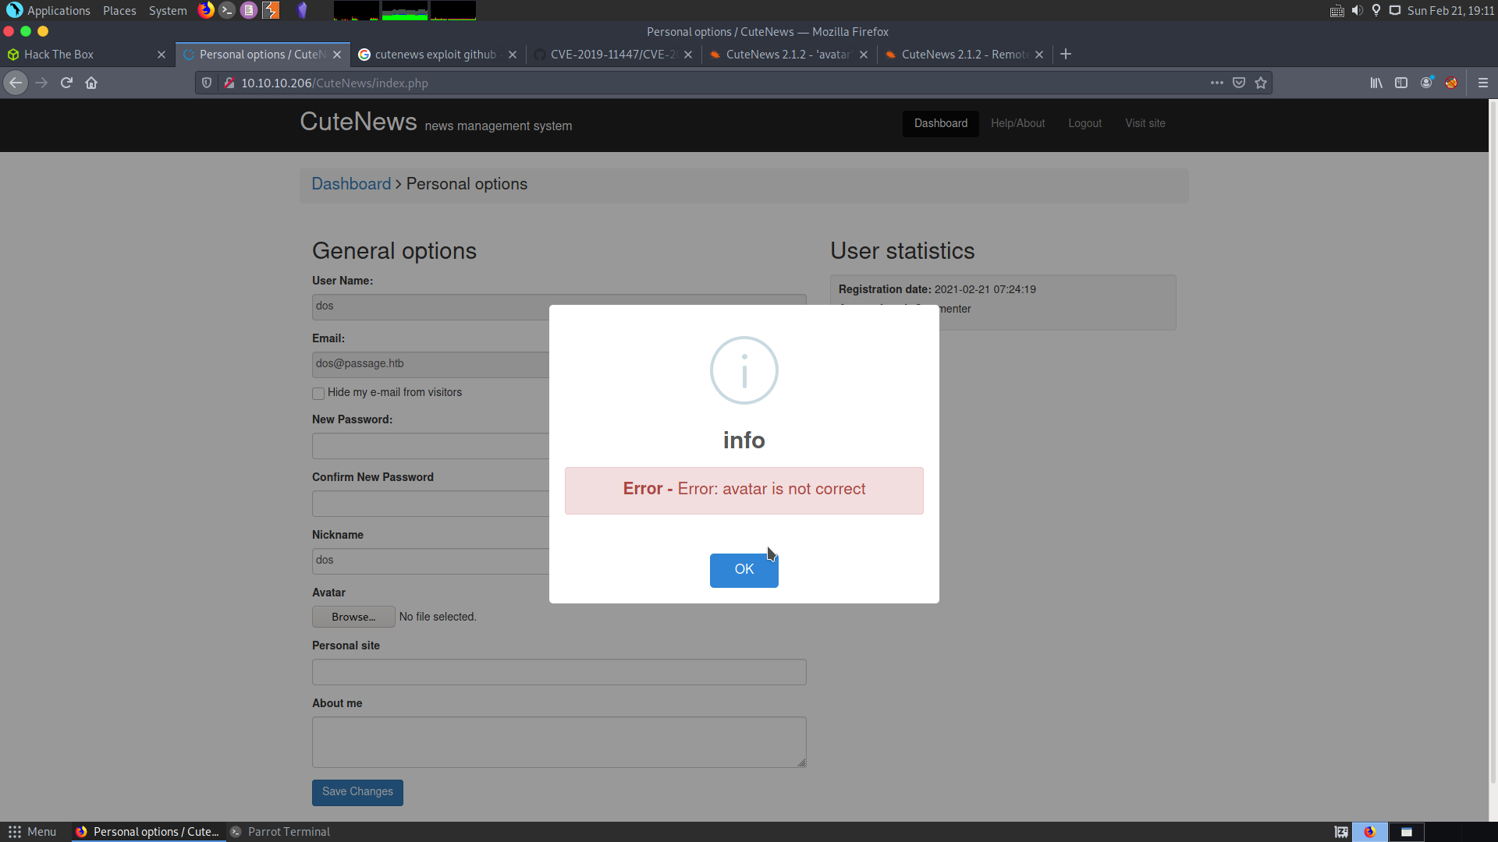Click the tracking protection shield icon
This screenshot has width=1498, height=842.
[x=207, y=83]
